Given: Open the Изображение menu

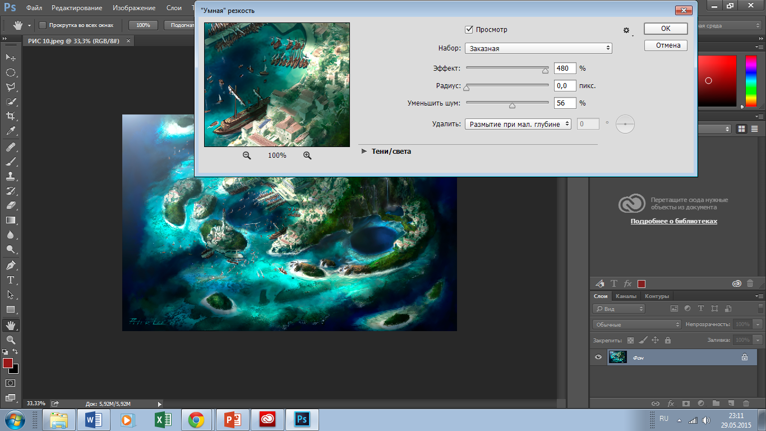Looking at the screenshot, I should pyautogui.click(x=134, y=8).
